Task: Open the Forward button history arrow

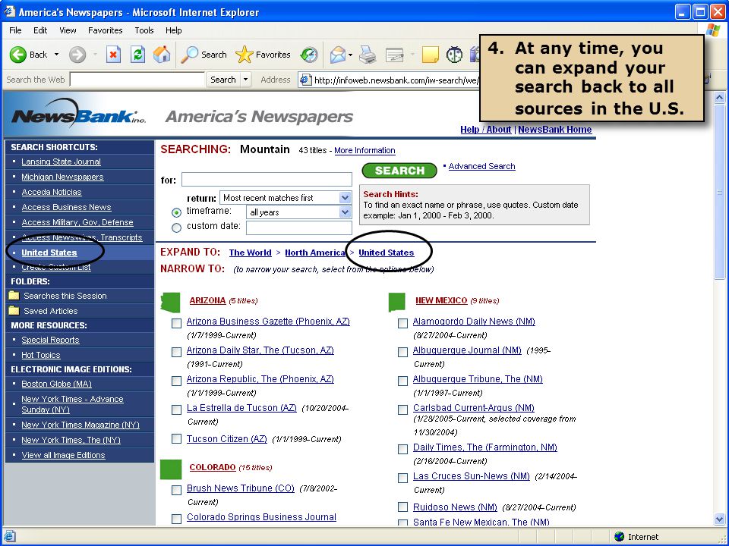Action: pyautogui.click(x=95, y=55)
